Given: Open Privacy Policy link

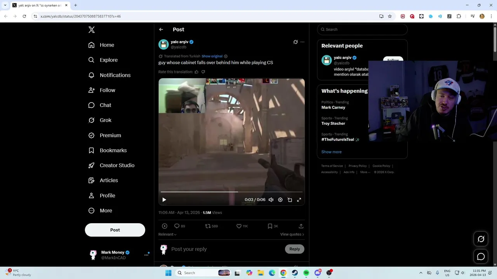Looking at the screenshot, I should click(358, 166).
